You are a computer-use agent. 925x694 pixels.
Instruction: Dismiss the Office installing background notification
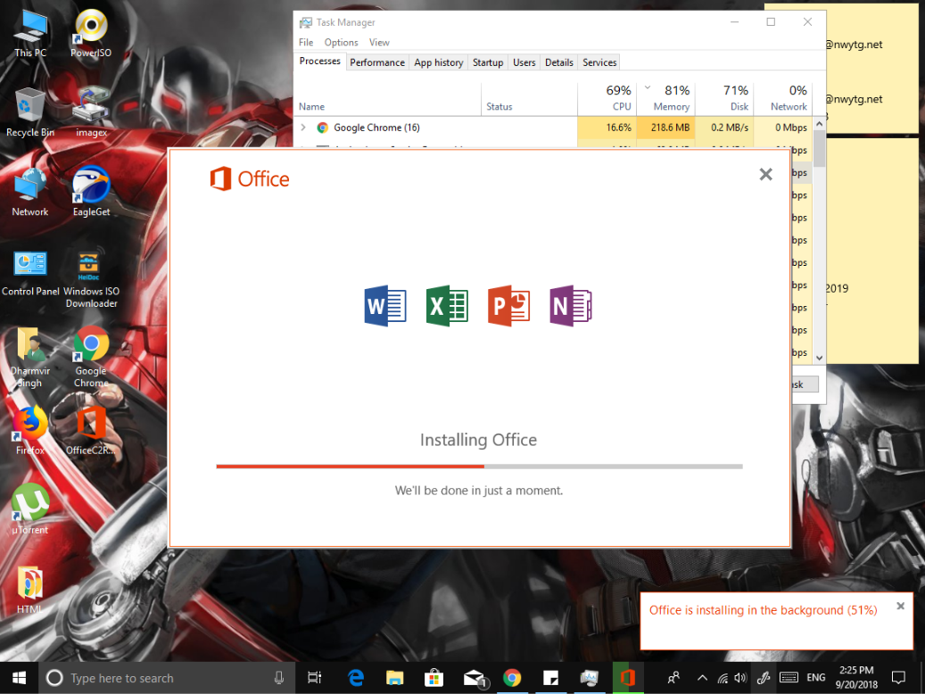tap(900, 606)
